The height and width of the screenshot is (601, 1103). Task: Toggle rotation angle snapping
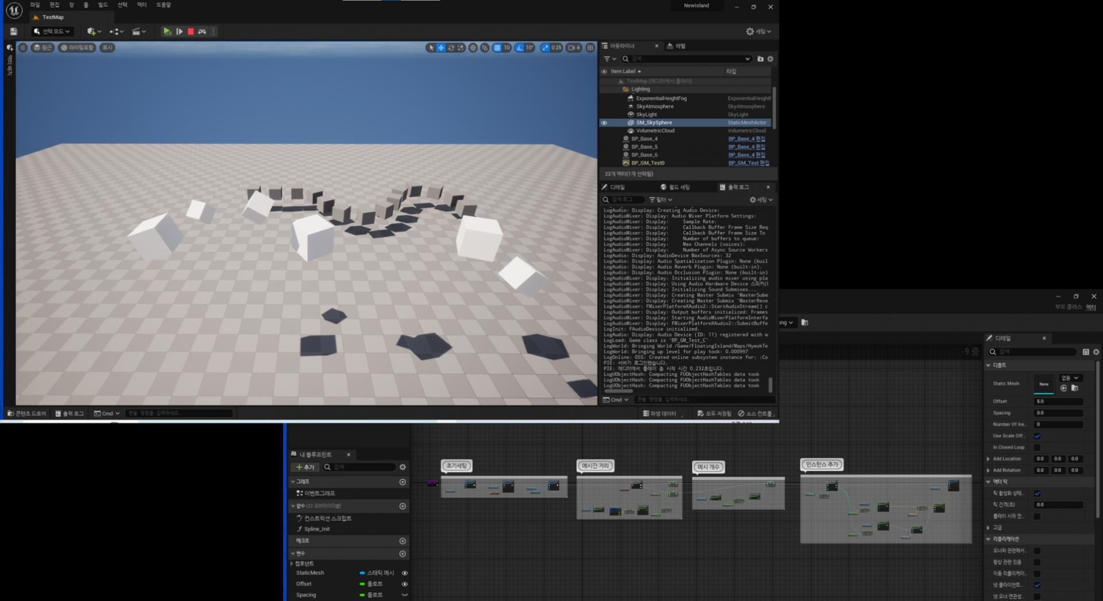coord(519,48)
